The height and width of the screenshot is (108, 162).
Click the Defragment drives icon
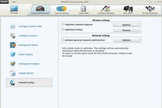[13, 45]
